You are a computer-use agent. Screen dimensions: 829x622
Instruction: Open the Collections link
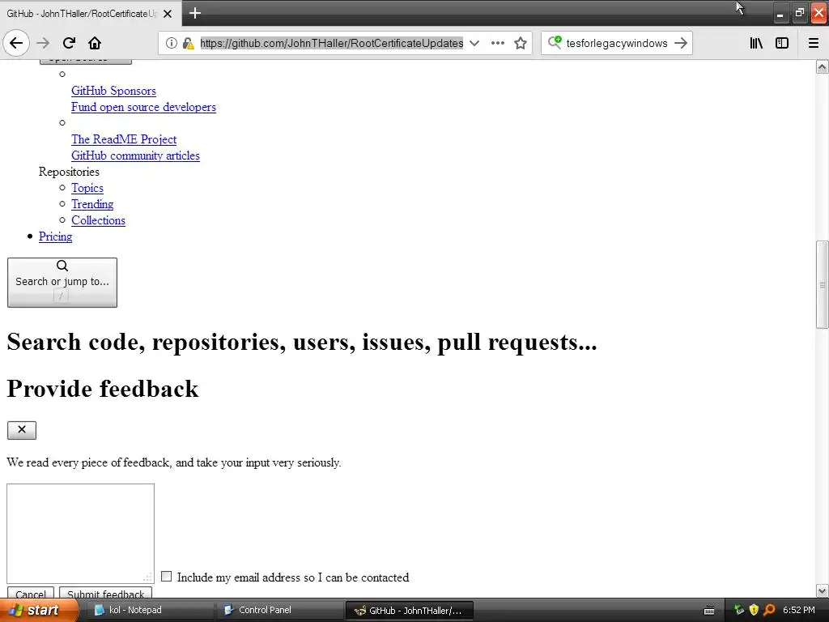point(98,220)
